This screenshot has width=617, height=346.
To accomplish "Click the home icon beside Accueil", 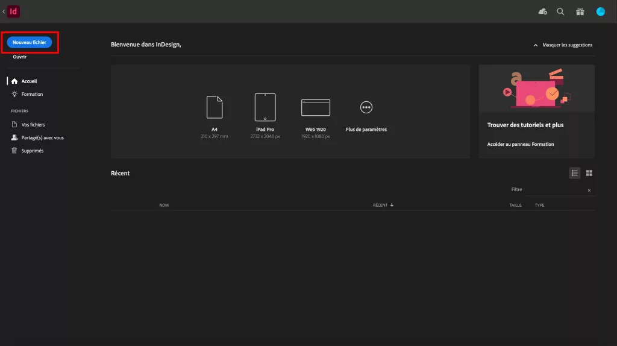I will pyautogui.click(x=14, y=81).
